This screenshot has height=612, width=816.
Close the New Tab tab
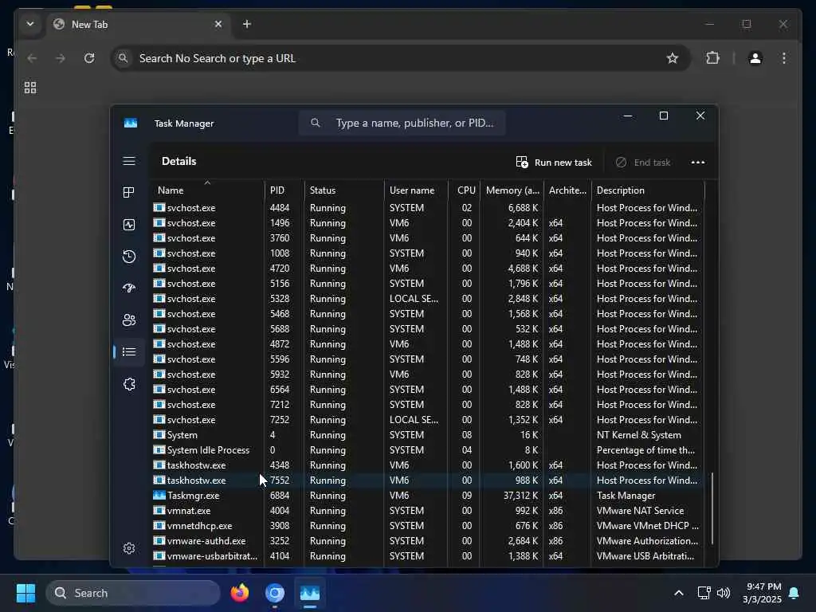218,25
